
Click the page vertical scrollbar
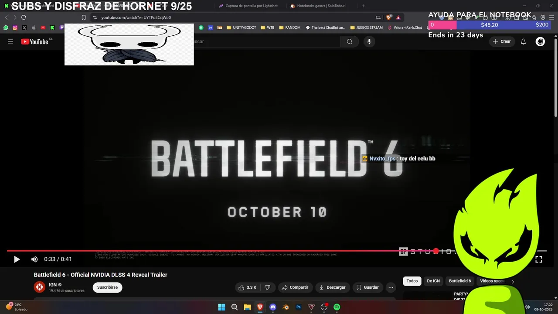click(x=556, y=78)
